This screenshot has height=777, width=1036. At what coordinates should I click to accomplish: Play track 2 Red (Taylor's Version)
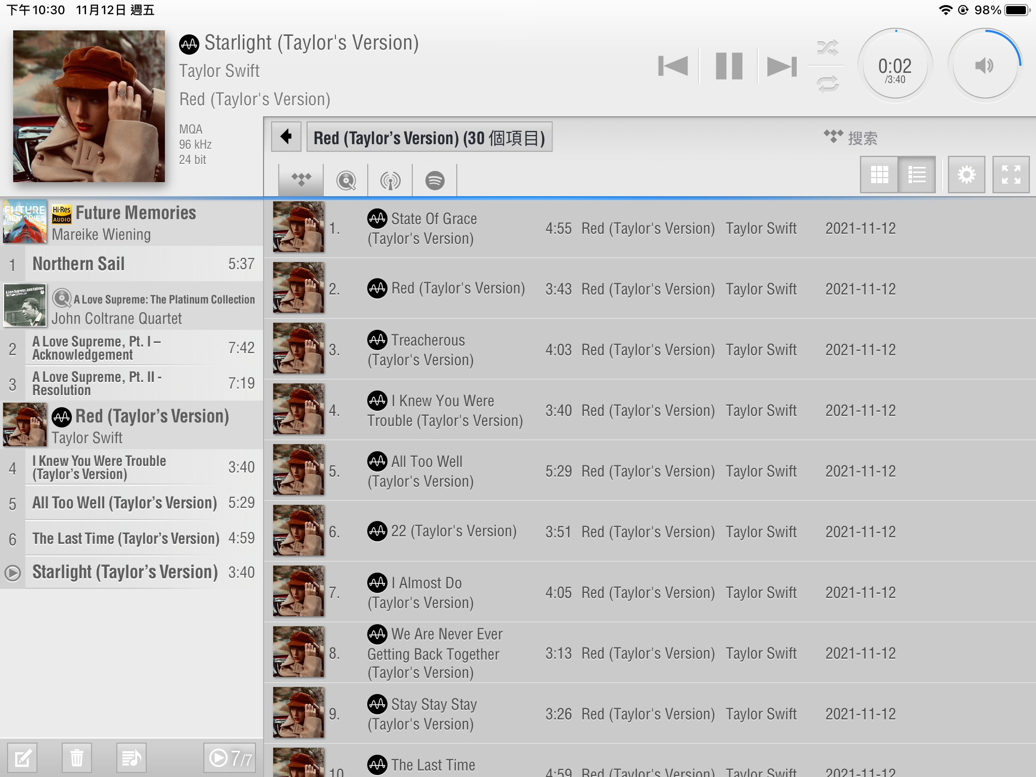click(x=650, y=288)
